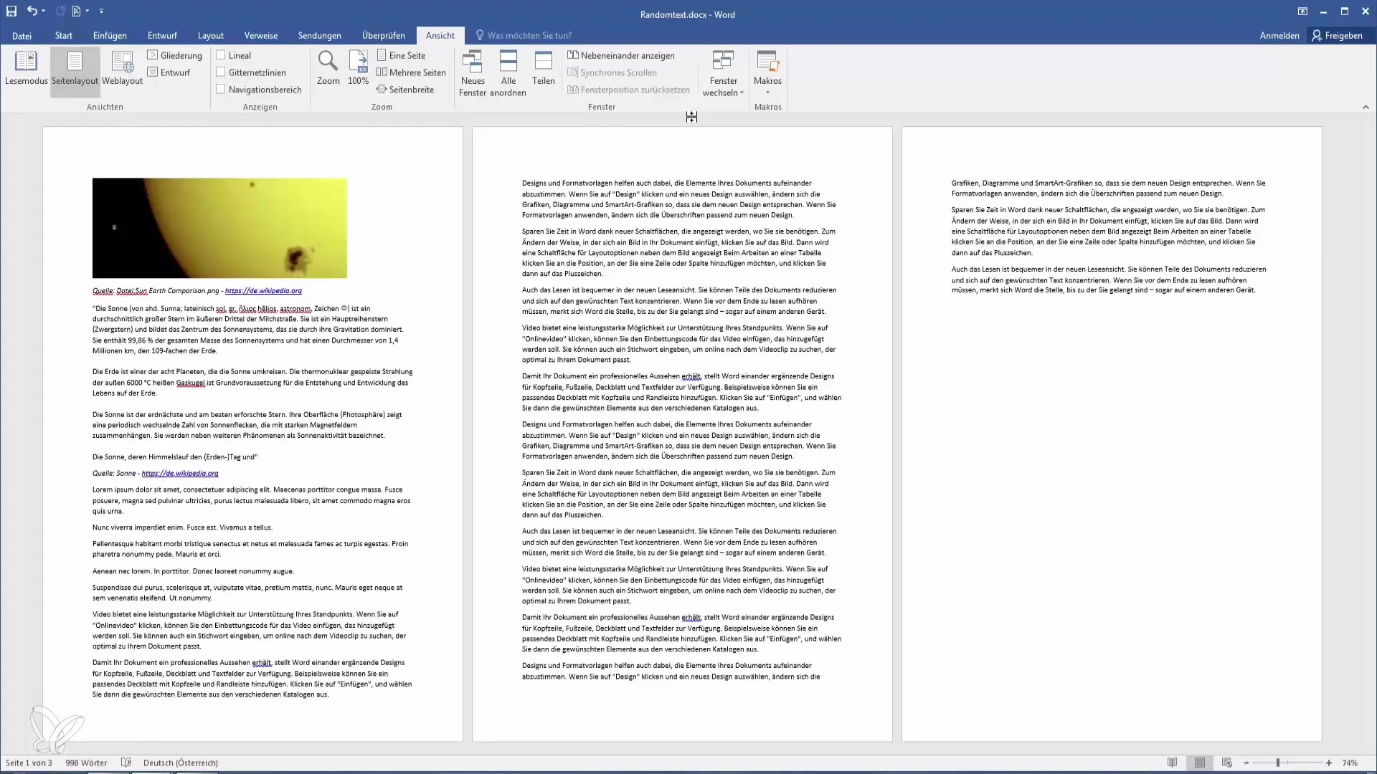Enable the Gitternetzlinien checkbox
1377x774 pixels.
(x=221, y=72)
